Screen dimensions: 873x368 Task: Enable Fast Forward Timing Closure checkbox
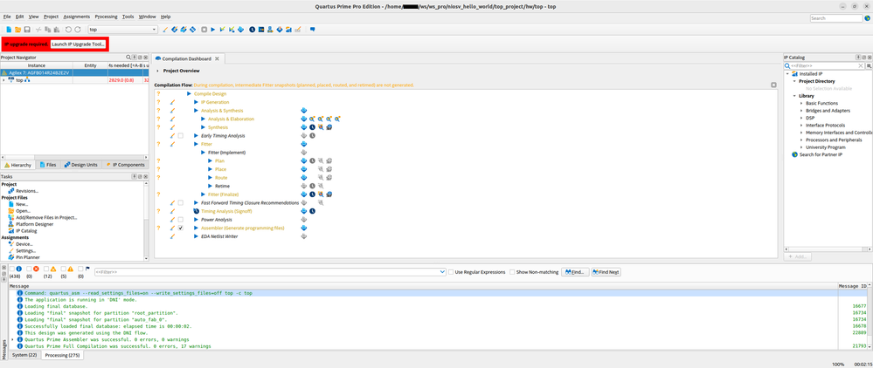click(x=180, y=203)
